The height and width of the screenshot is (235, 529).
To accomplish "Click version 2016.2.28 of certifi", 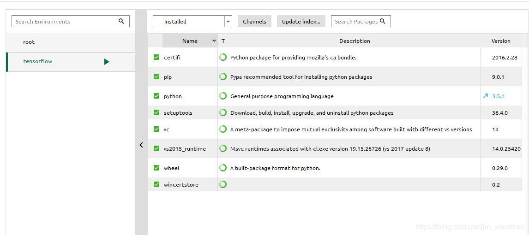I will 505,57.
